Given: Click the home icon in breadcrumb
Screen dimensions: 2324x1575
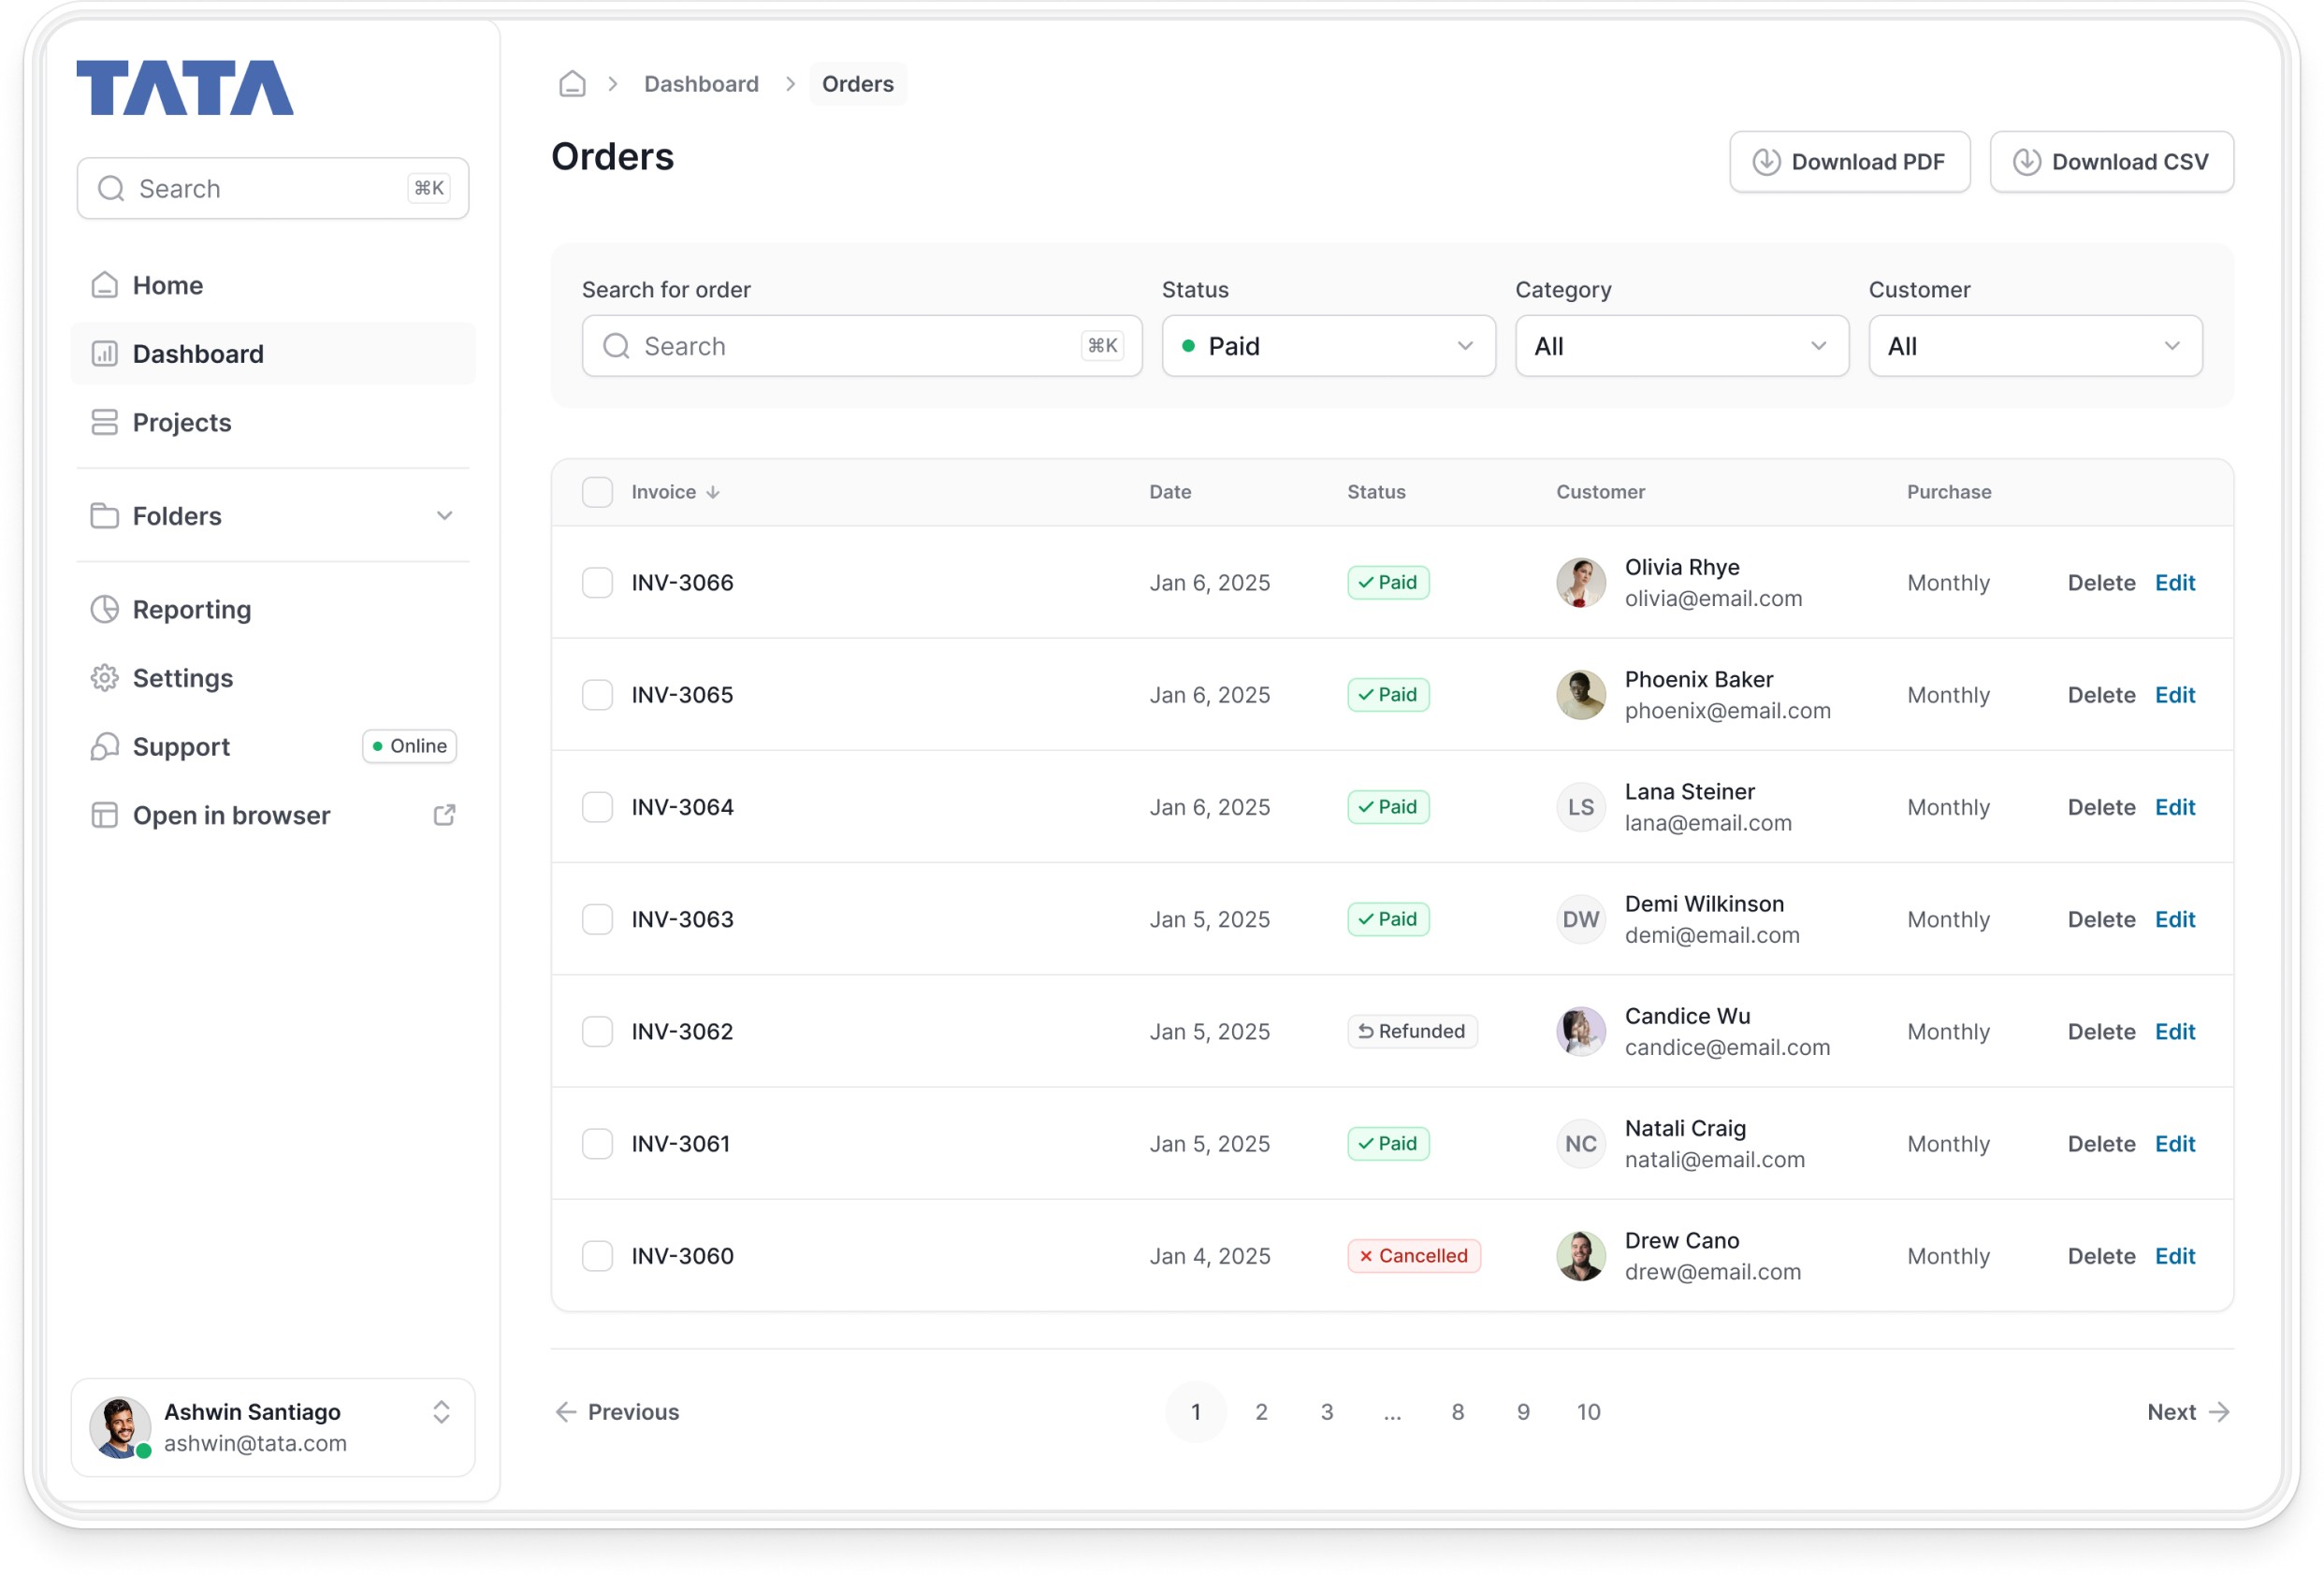Looking at the screenshot, I should point(572,84).
